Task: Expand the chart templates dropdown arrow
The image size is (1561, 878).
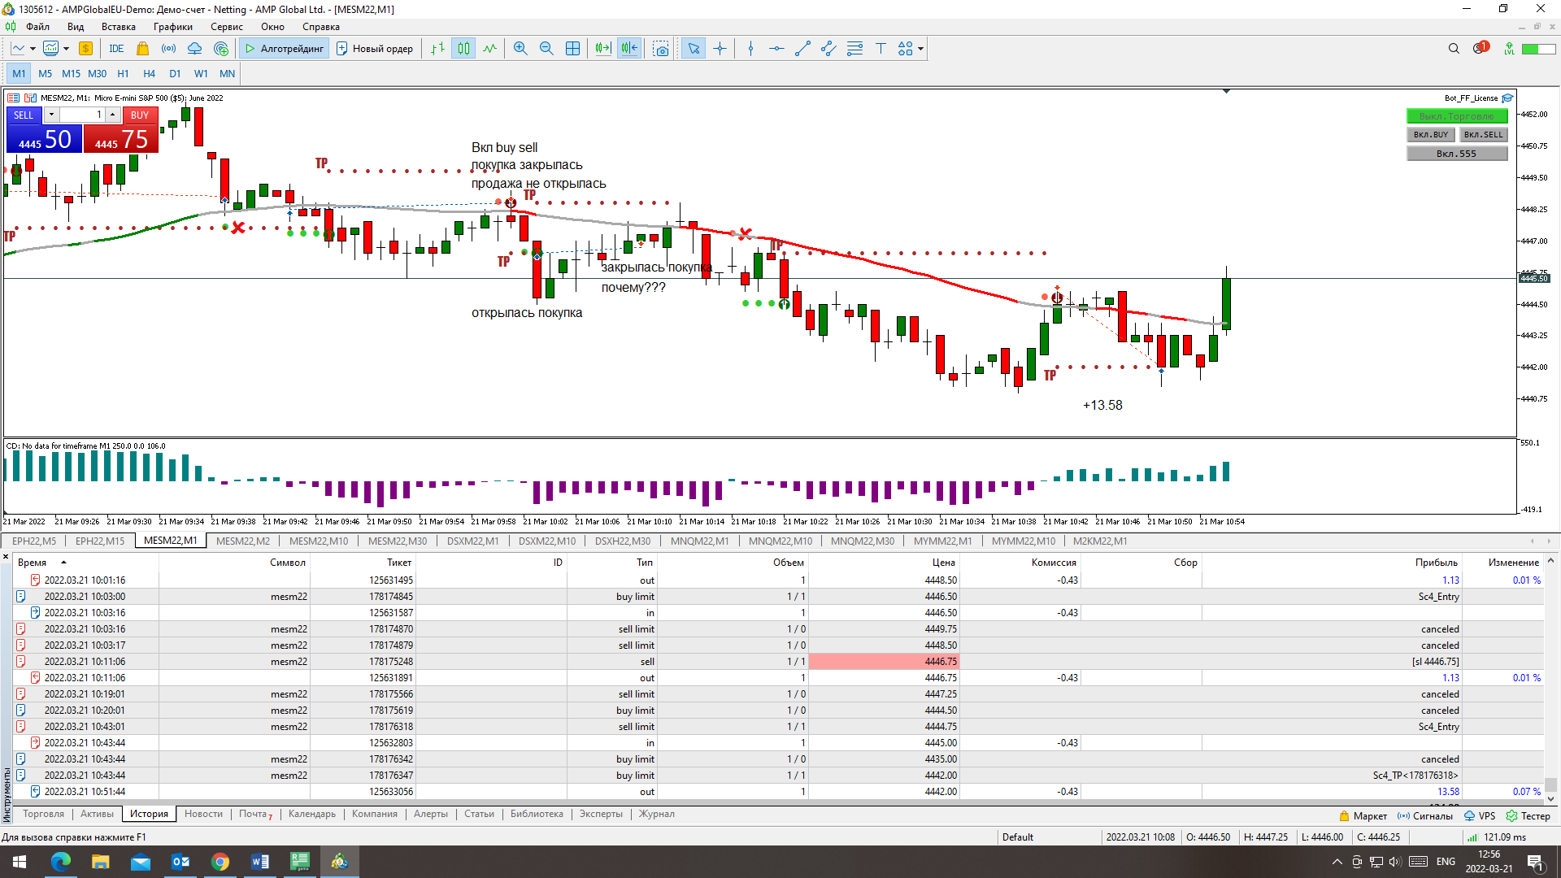Action: point(66,49)
